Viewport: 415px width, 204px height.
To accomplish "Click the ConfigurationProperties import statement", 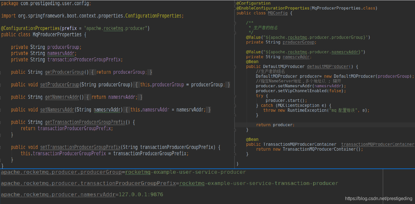I will pos(92,16).
